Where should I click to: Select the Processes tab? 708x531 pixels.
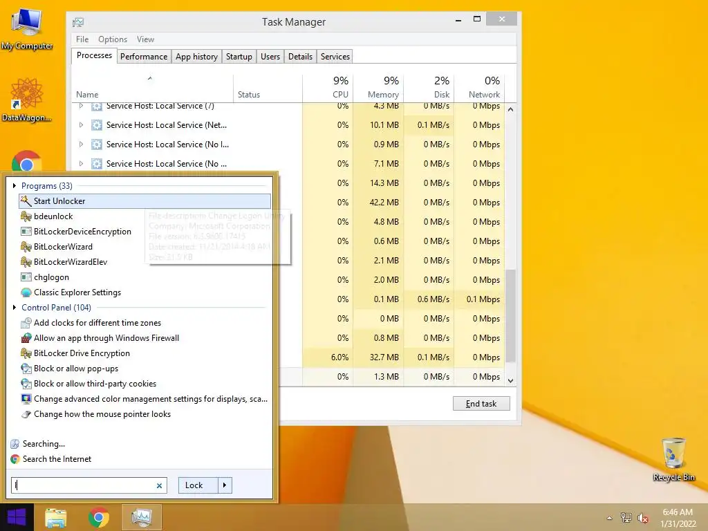94,55
